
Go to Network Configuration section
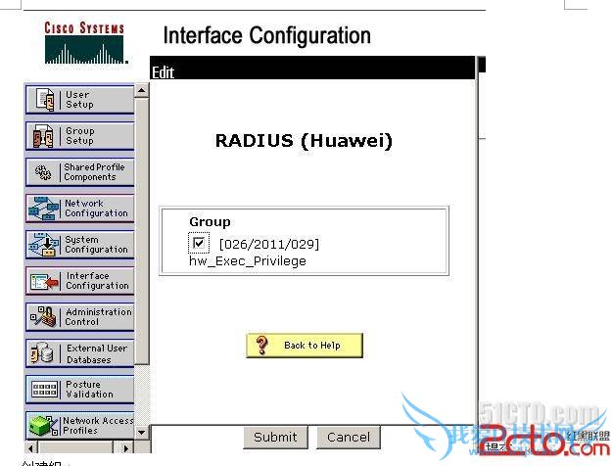[x=96, y=209]
